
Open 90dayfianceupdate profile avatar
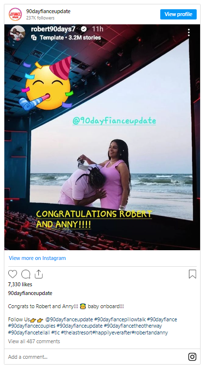[15, 14]
